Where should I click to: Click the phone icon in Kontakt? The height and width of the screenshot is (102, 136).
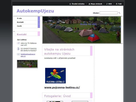(x=18, y=49)
